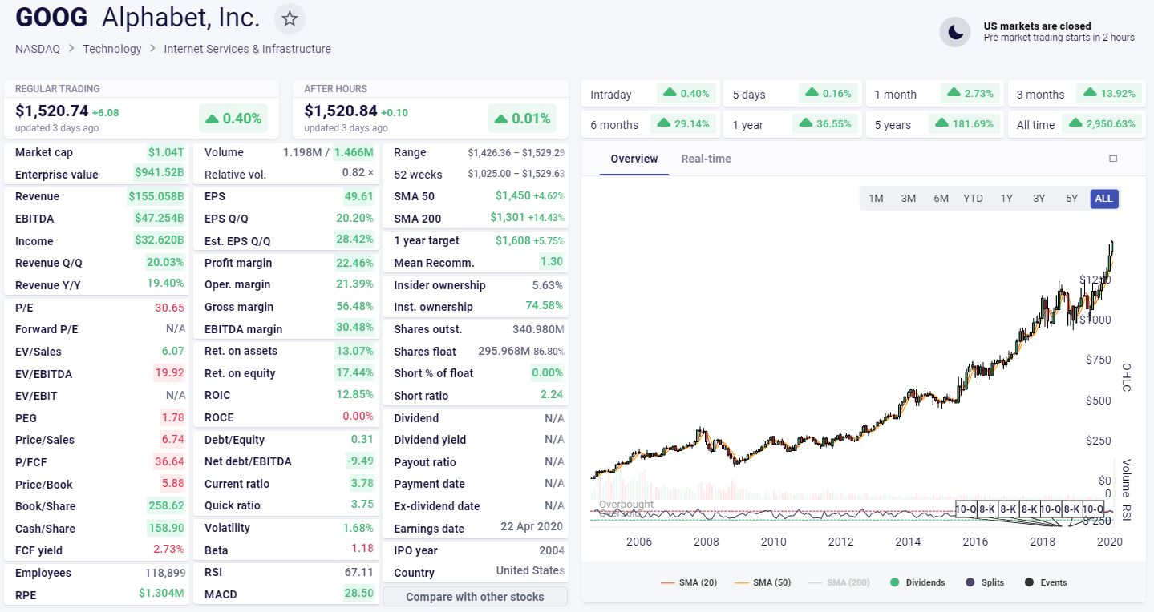The width and height of the screenshot is (1154, 612).
Task: Select the 1Y chart range
Action: [1006, 199]
